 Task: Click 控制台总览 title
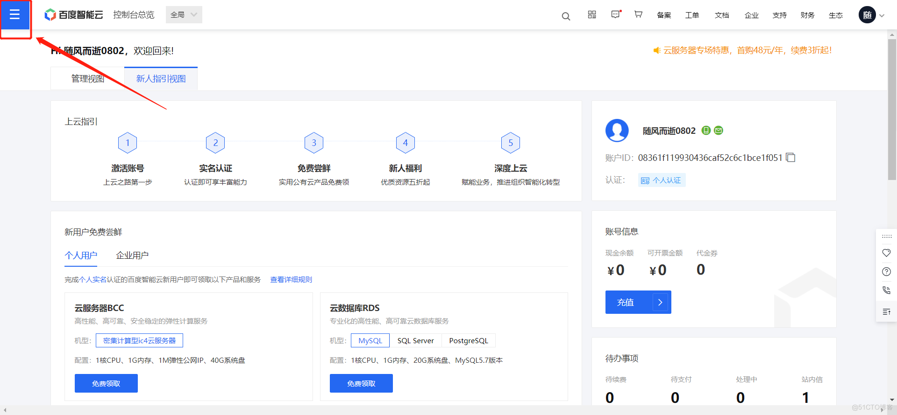134,15
